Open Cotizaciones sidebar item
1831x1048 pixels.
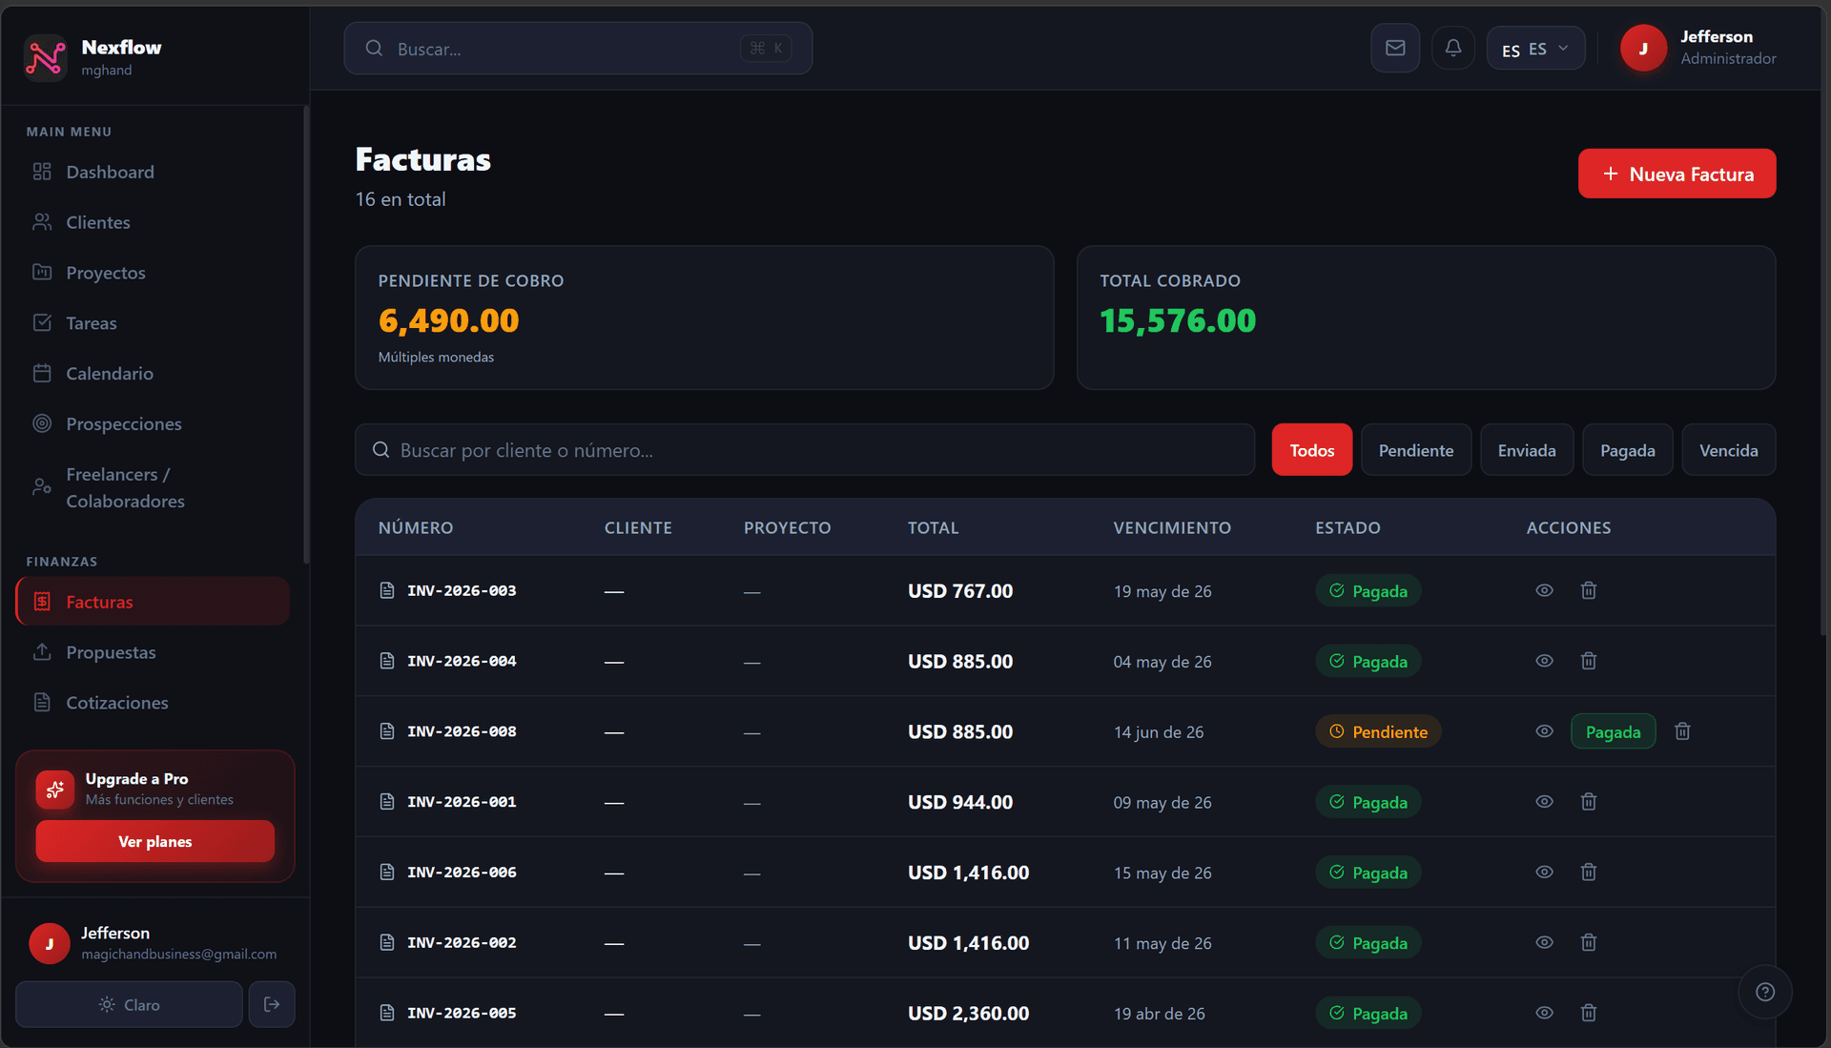click(x=153, y=703)
